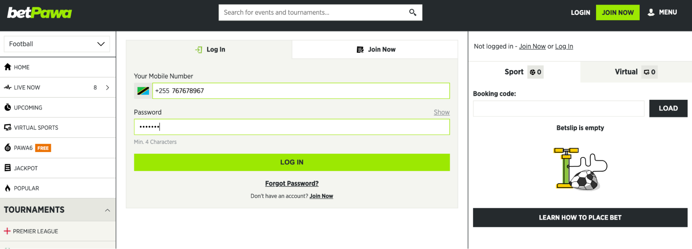Image resolution: width=692 pixels, height=249 pixels.
Task: Open Popular in the sidebar
Action: (58, 188)
